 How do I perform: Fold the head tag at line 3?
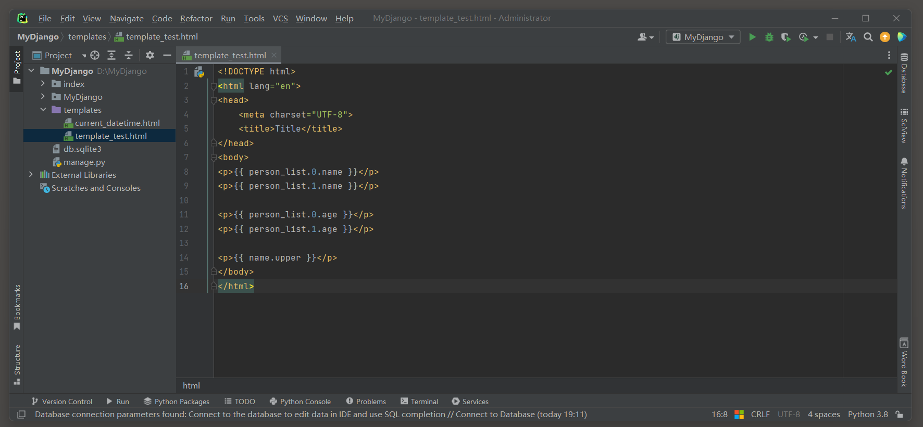[x=214, y=100]
